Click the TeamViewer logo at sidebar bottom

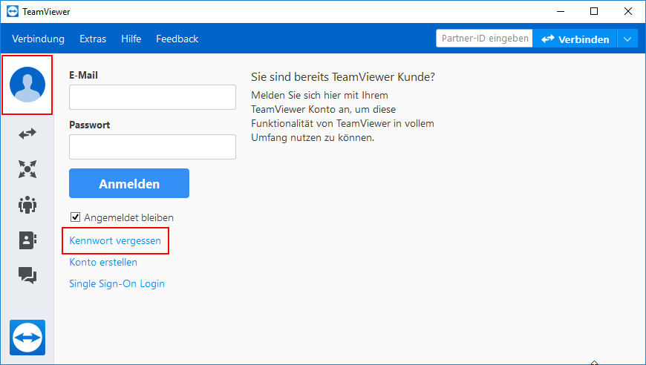coord(27,338)
